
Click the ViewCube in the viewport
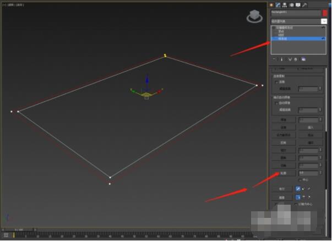coord(254,17)
